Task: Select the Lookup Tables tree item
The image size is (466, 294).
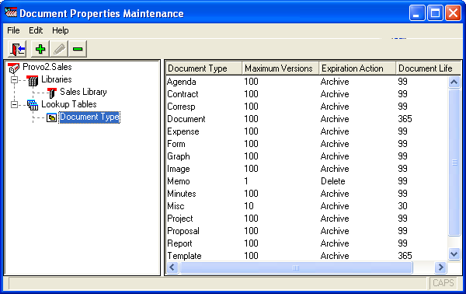Action: tap(69, 104)
